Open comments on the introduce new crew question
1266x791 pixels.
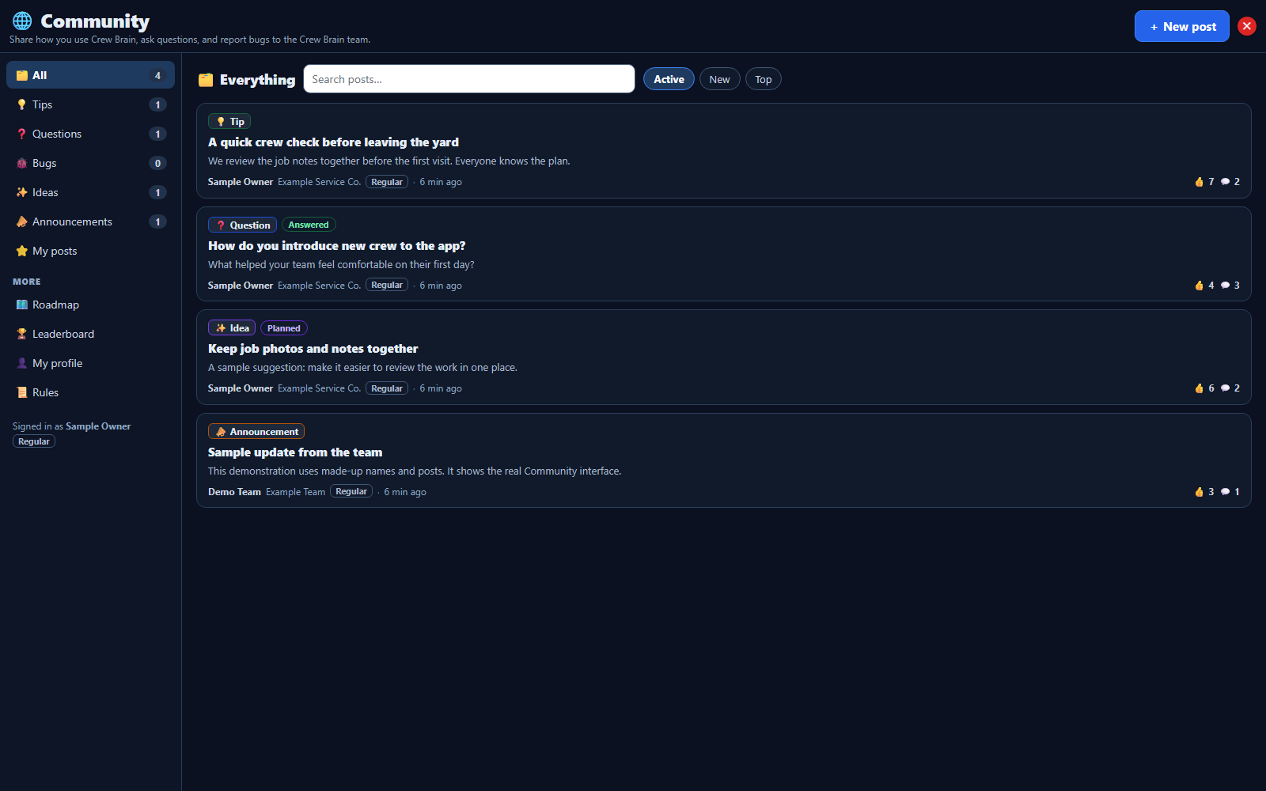1230,286
